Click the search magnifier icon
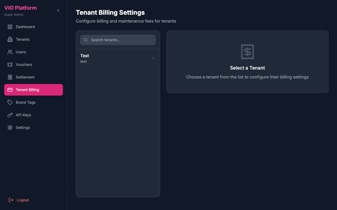 [85, 40]
